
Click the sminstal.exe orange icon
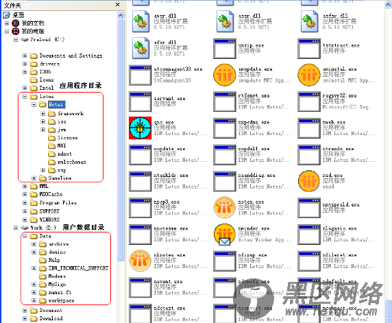click(309, 75)
